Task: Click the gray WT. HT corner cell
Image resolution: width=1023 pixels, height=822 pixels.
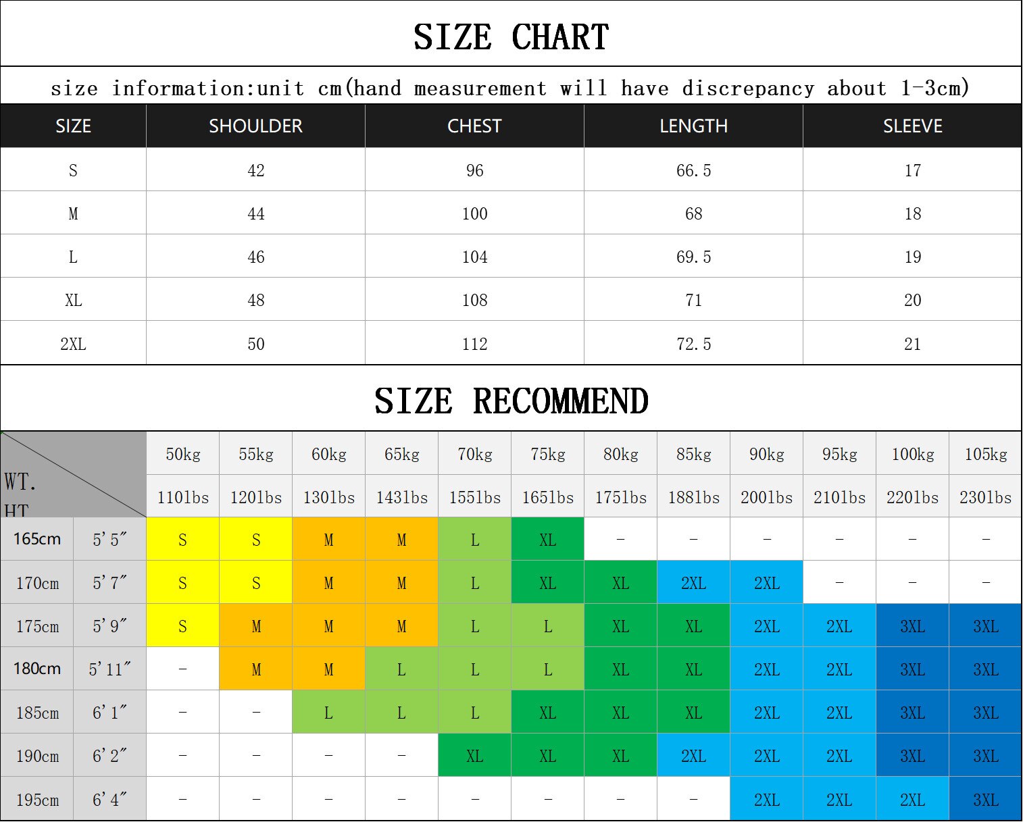Action: pyautogui.click(x=73, y=475)
